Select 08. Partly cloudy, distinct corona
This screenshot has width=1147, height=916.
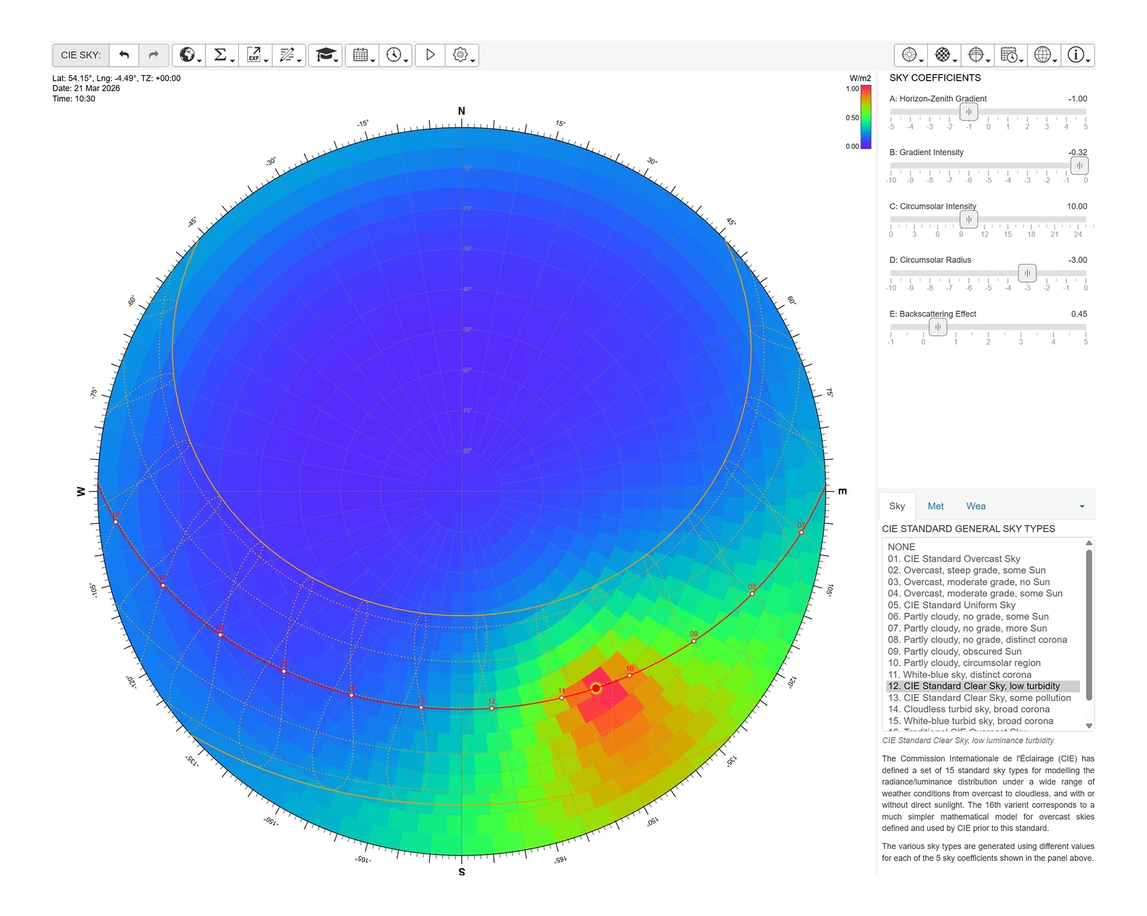(x=983, y=639)
